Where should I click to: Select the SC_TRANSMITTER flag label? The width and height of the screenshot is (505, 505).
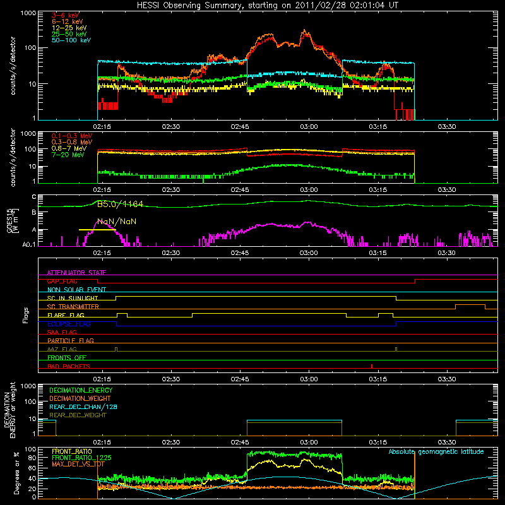(x=73, y=307)
